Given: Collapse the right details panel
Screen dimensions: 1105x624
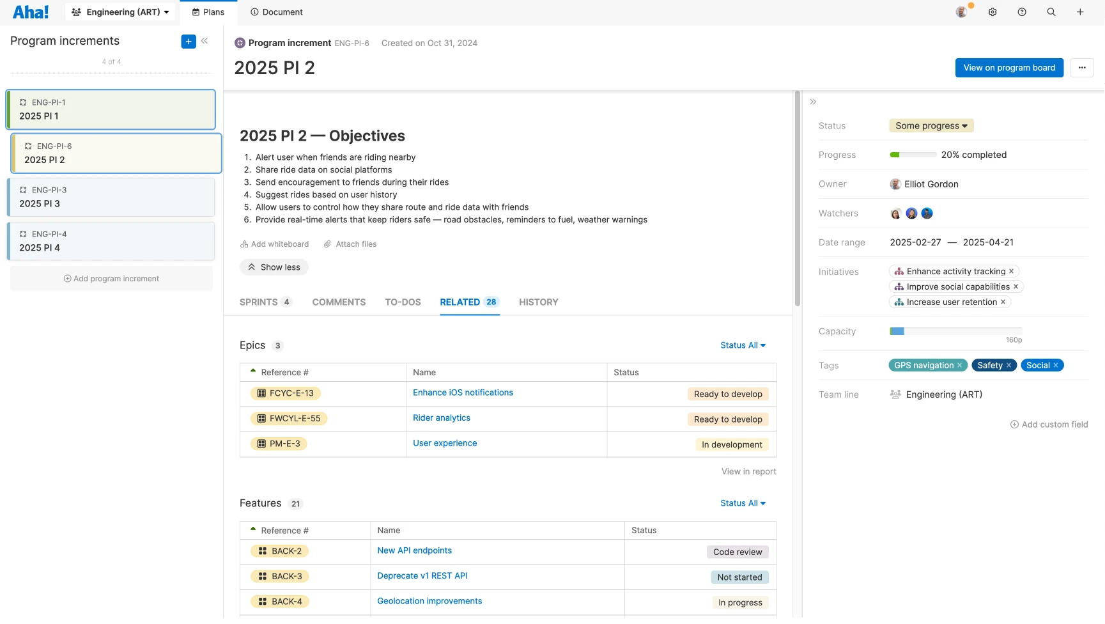Looking at the screenshot, I should [x=813, y=101].
